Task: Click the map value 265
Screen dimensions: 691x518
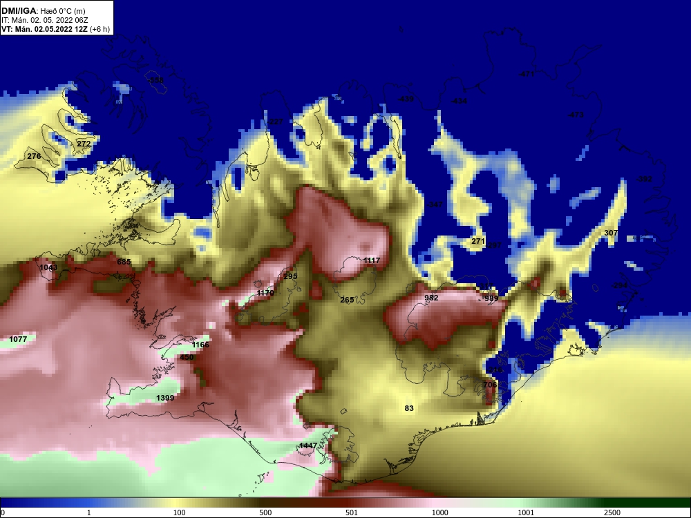Action: (348, 300)
